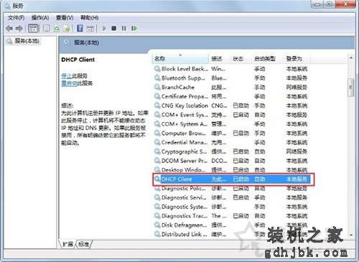The height and width of the screenshot is (262, 359).
Task: Toggle the show/hide console tree icon
Action: pyautogui.click(x=33, y=29)
